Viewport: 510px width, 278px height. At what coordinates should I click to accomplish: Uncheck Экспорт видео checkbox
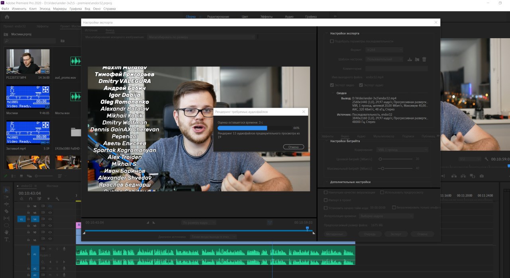tap(332, 85)
